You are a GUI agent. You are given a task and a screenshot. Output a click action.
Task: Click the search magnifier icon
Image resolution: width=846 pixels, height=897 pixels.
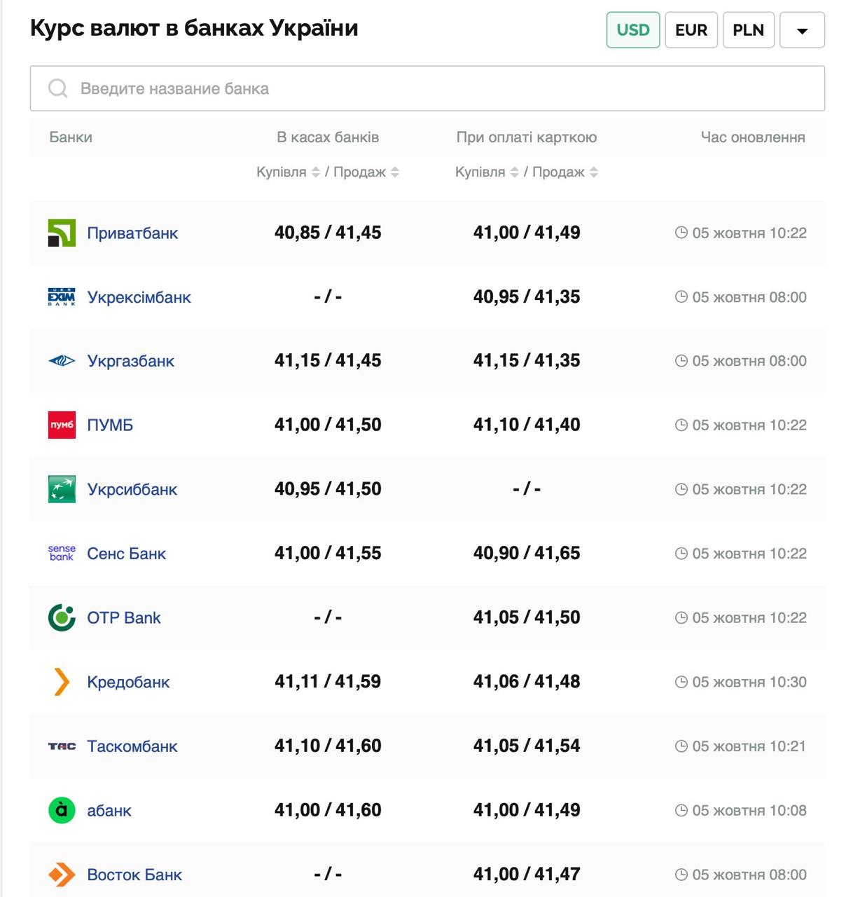[57, 88]
